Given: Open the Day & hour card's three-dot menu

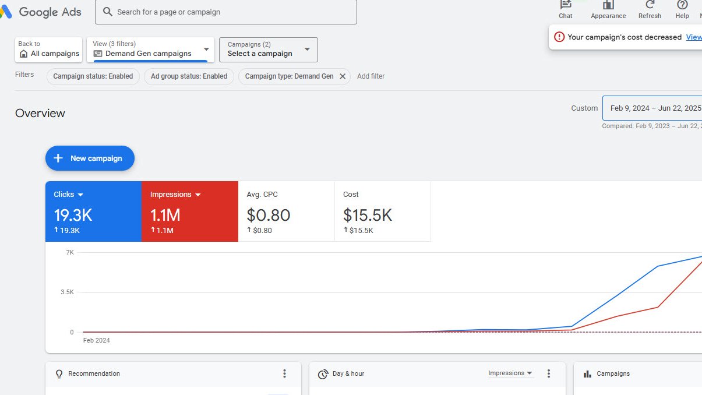Looking at the screenshot, I should (x=548, y=373).
